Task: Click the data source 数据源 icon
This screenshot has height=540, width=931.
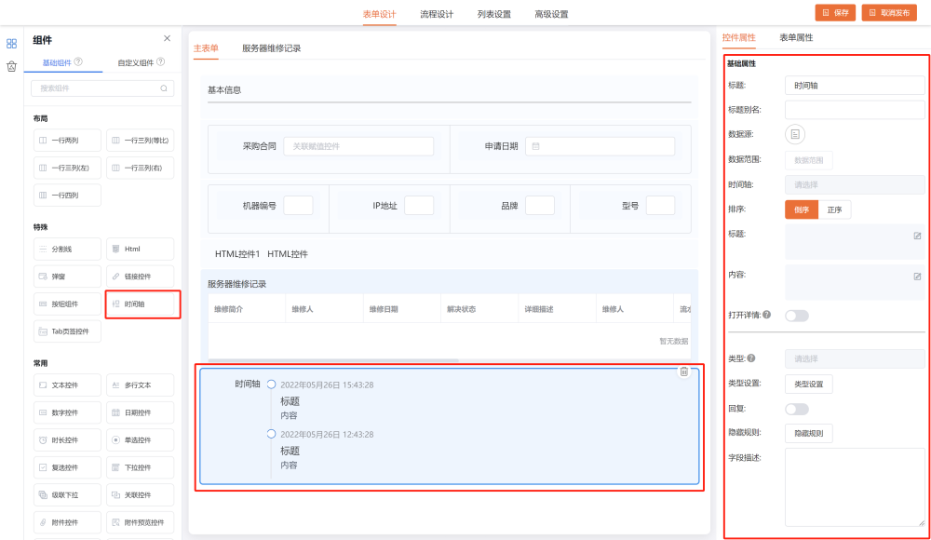Action: (x=795, y=134)
